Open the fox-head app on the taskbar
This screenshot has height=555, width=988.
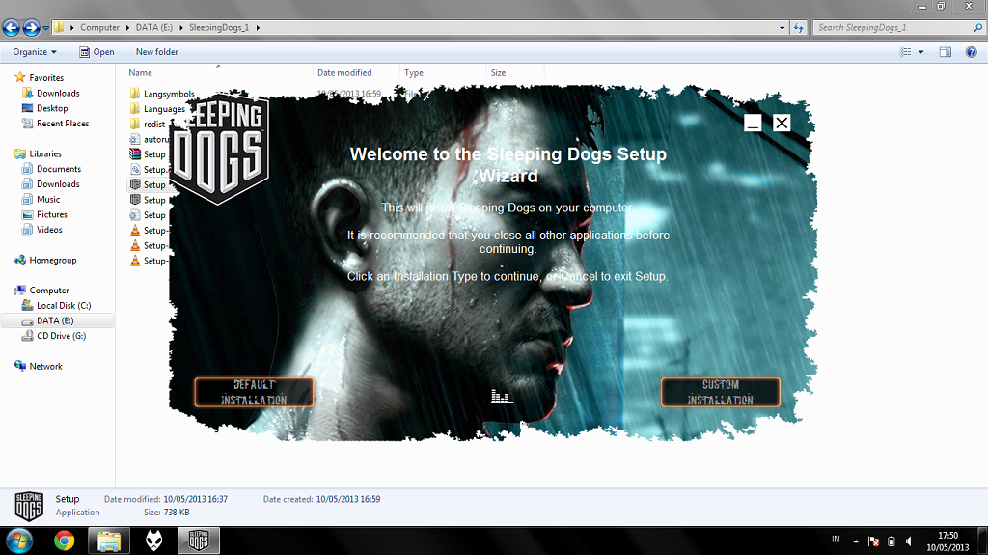(x=153, y=541)
